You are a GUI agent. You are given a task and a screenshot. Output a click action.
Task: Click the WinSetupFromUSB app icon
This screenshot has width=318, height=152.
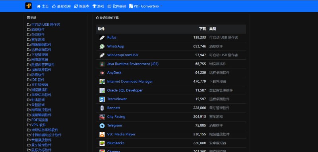tap(102, 55)
